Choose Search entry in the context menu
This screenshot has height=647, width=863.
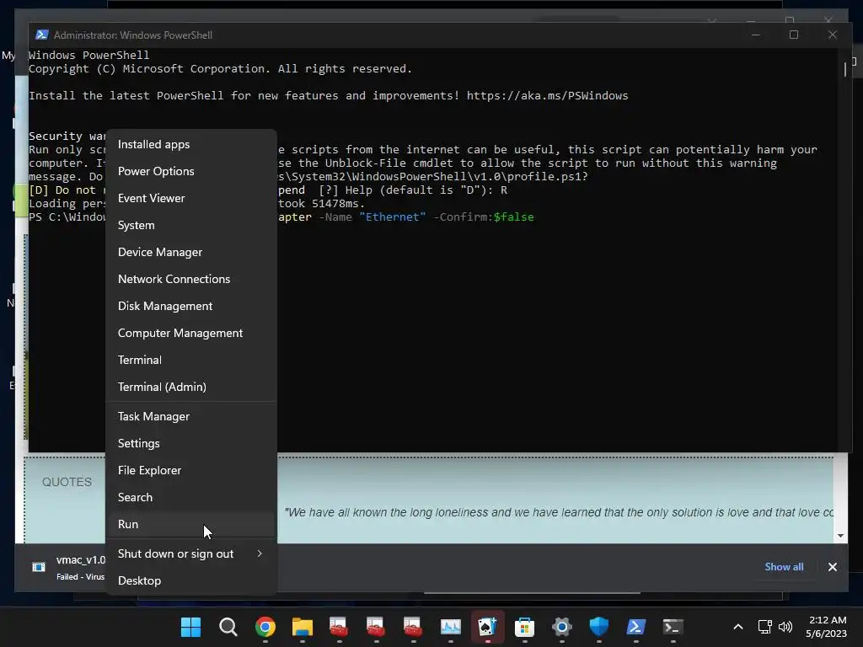pyautogui.click(x=191, y=497)
